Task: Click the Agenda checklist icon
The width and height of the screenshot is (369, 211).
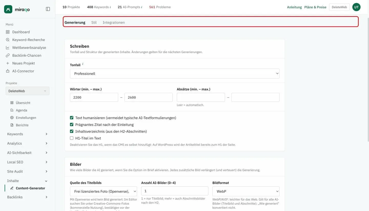Action: click(x=12, y=110)
